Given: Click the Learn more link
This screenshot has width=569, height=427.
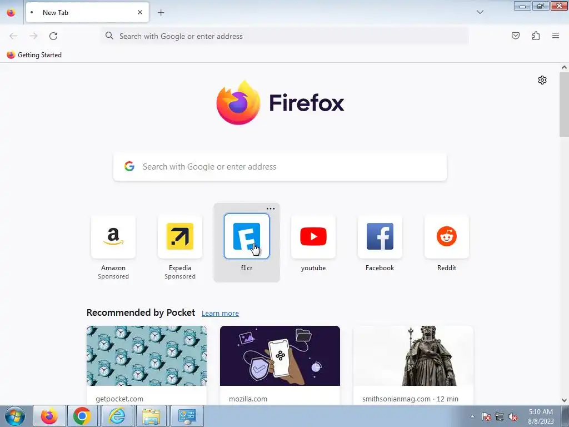Looking at the screenshot, I should pos(220,314).
